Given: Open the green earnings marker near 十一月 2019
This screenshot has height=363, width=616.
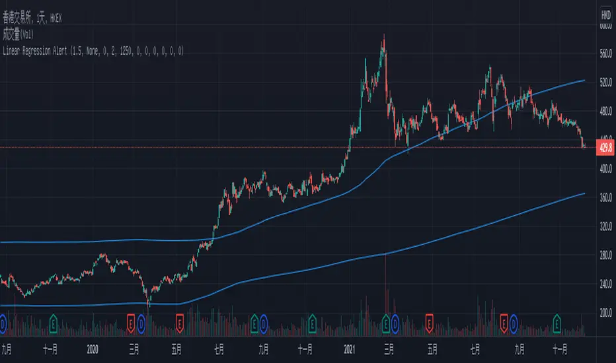Looking at the screenshot, I should [x=54, y=324].
